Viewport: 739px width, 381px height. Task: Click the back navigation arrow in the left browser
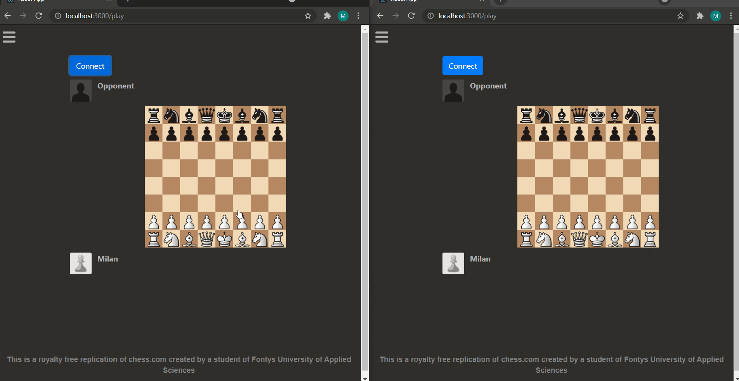pos(7,16)
